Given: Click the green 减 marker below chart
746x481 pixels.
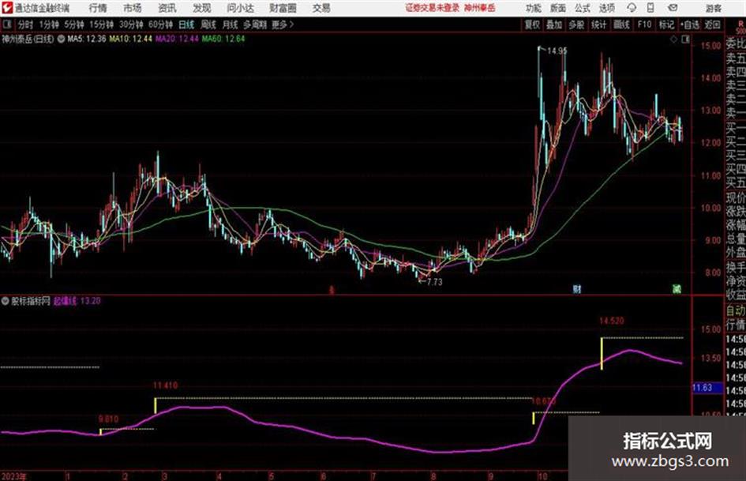Looking at the screenshot, I should point(677,289).
